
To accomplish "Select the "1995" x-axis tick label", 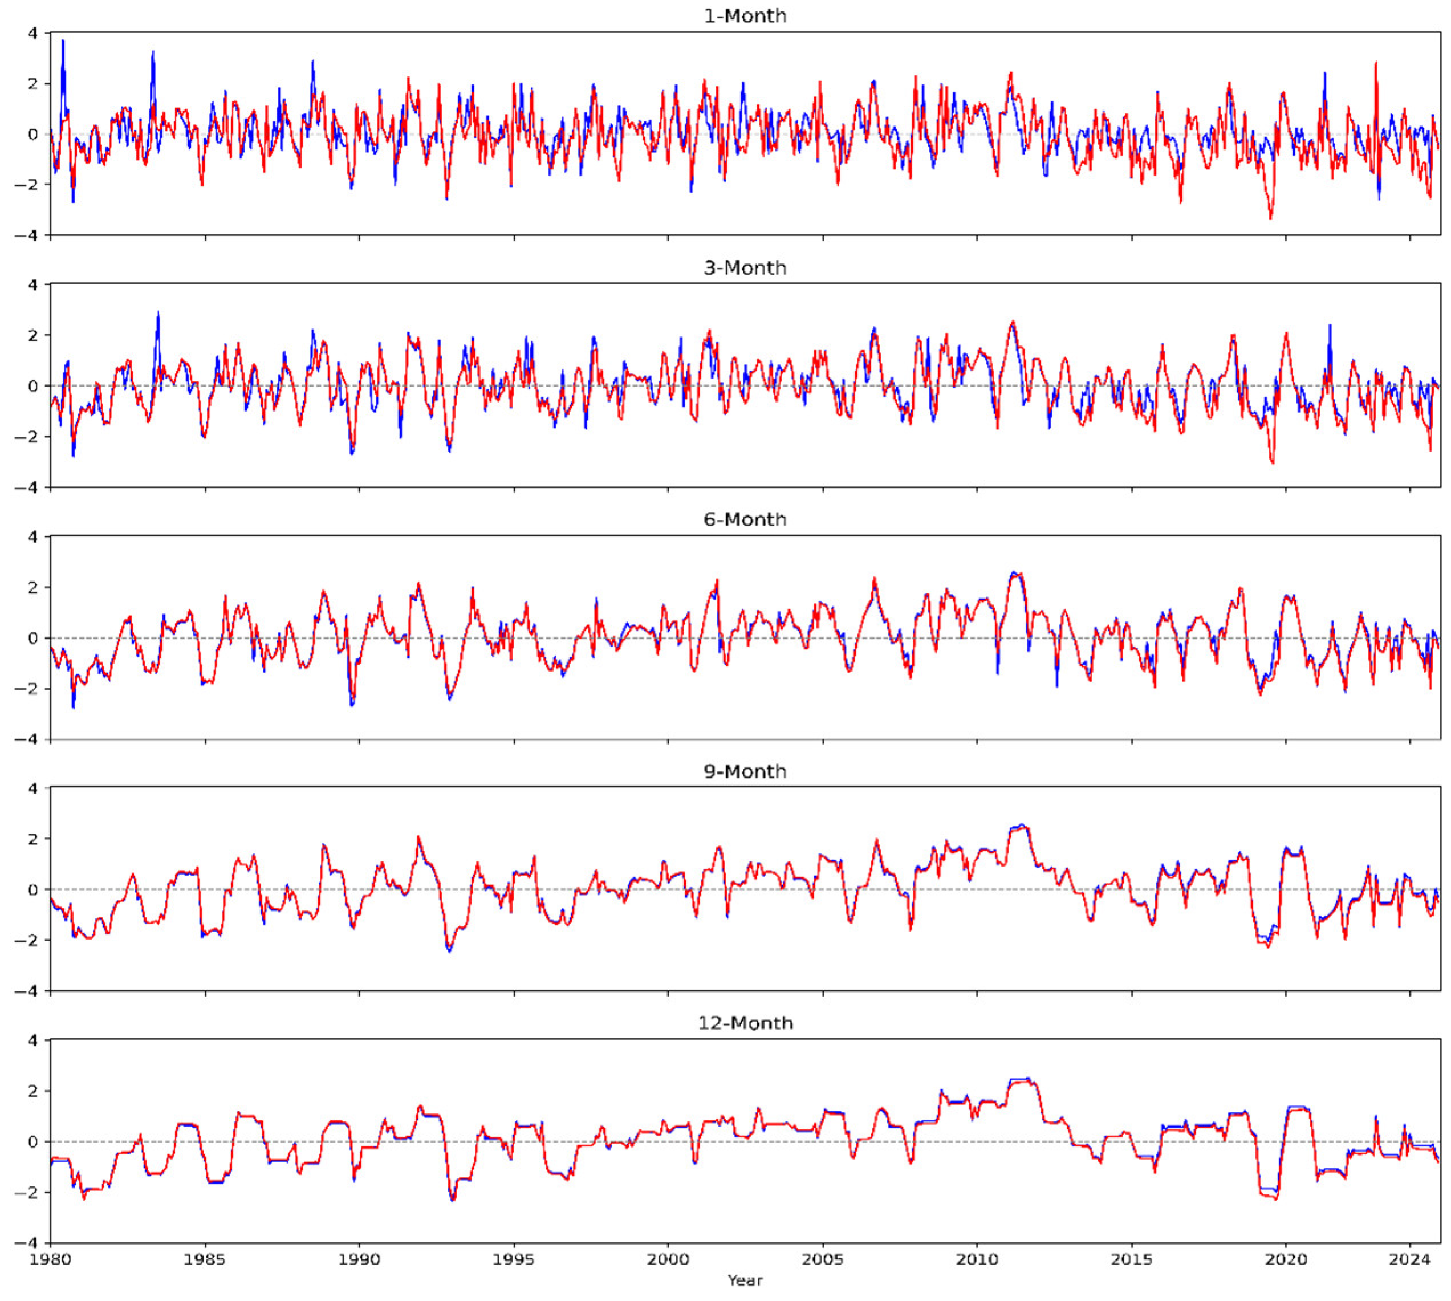I will [x=514, y=1259].
